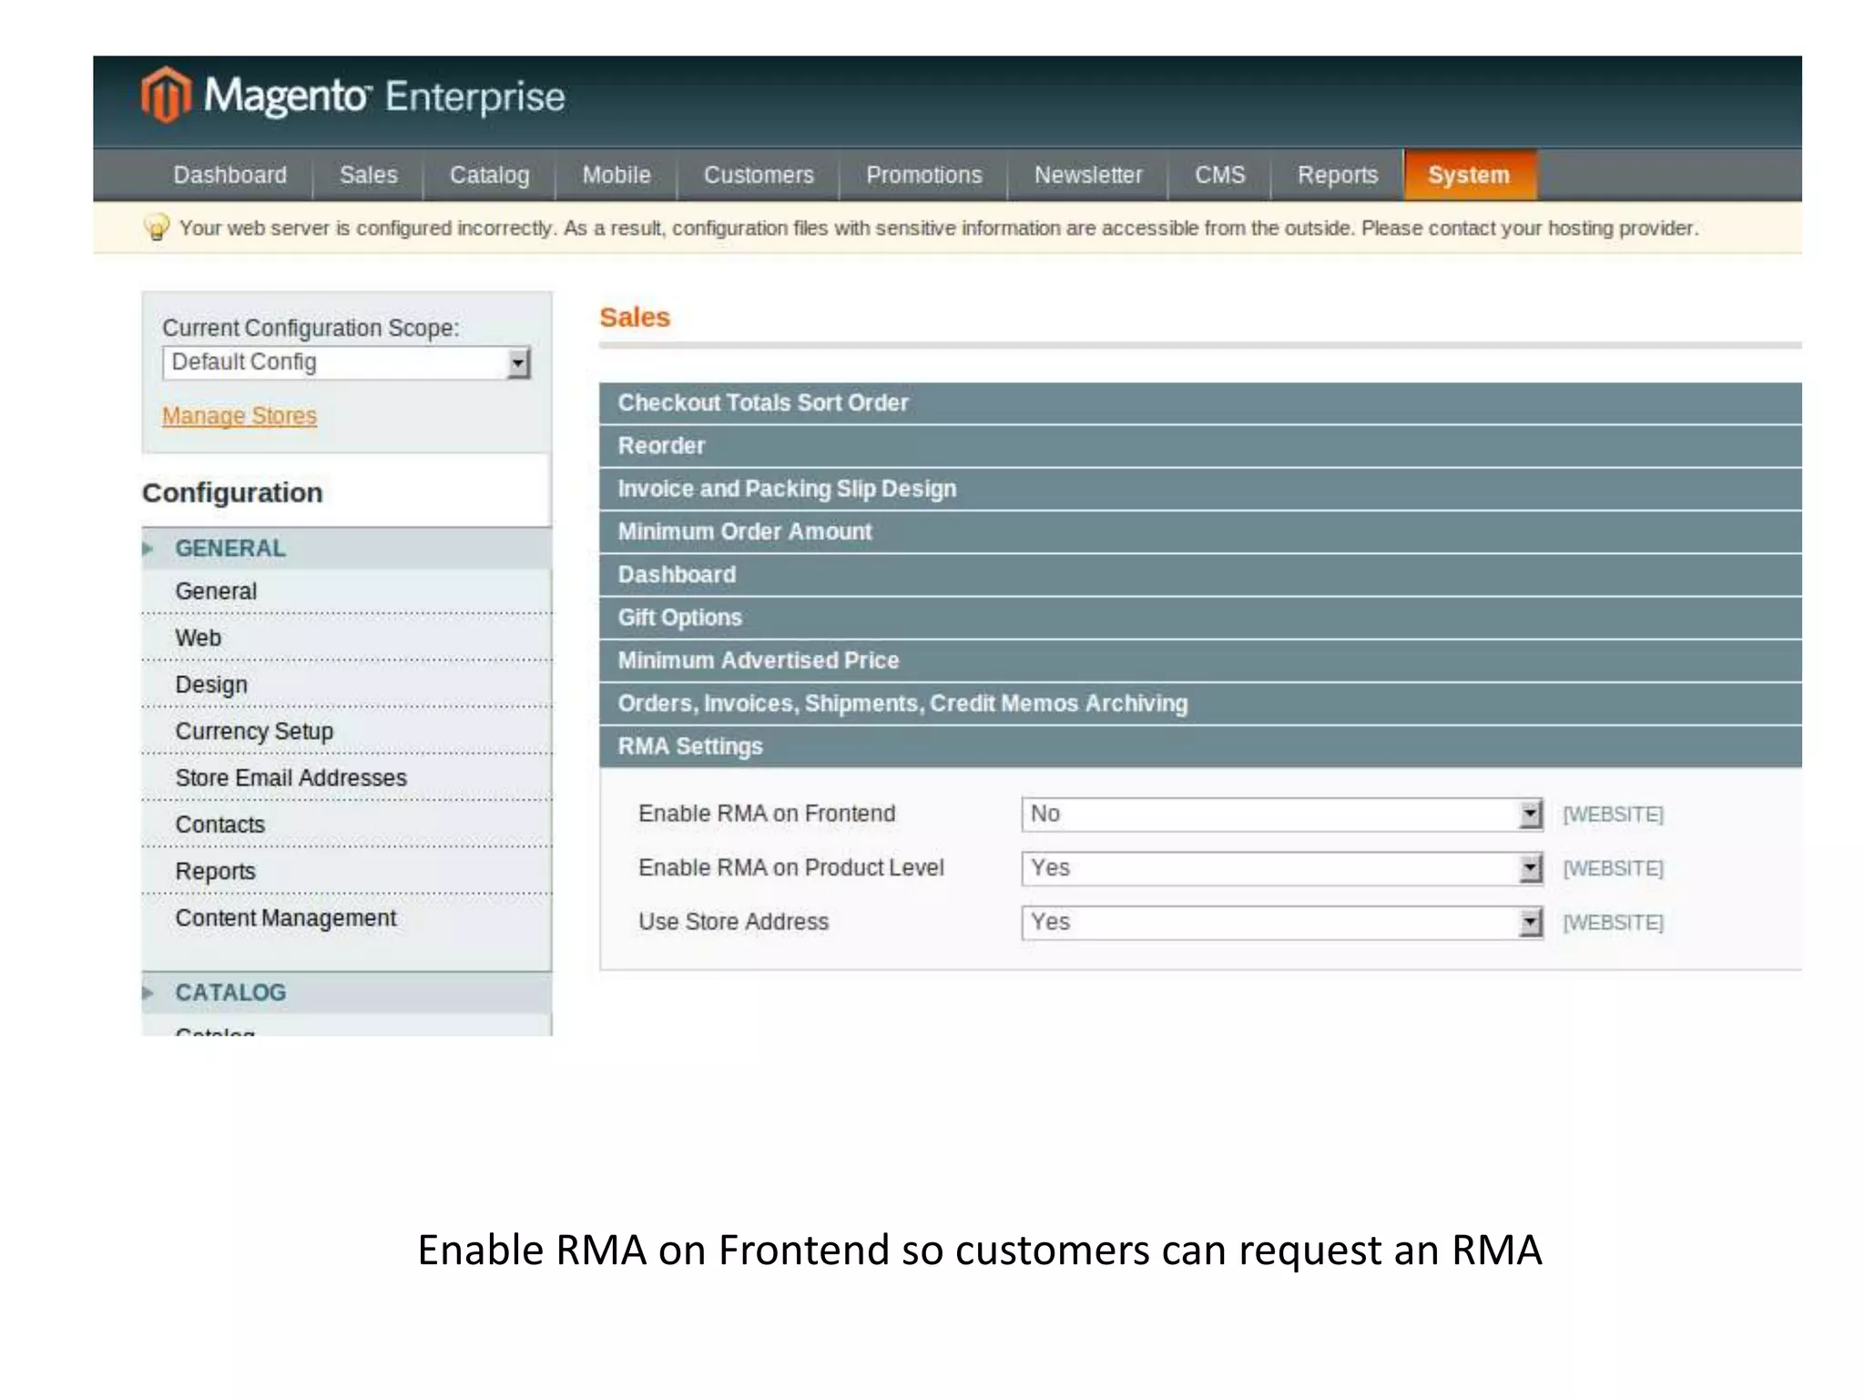Select Reports in configuration sidebar
This screenshot has height=1398, width=1865.
(x=346, y=871)
